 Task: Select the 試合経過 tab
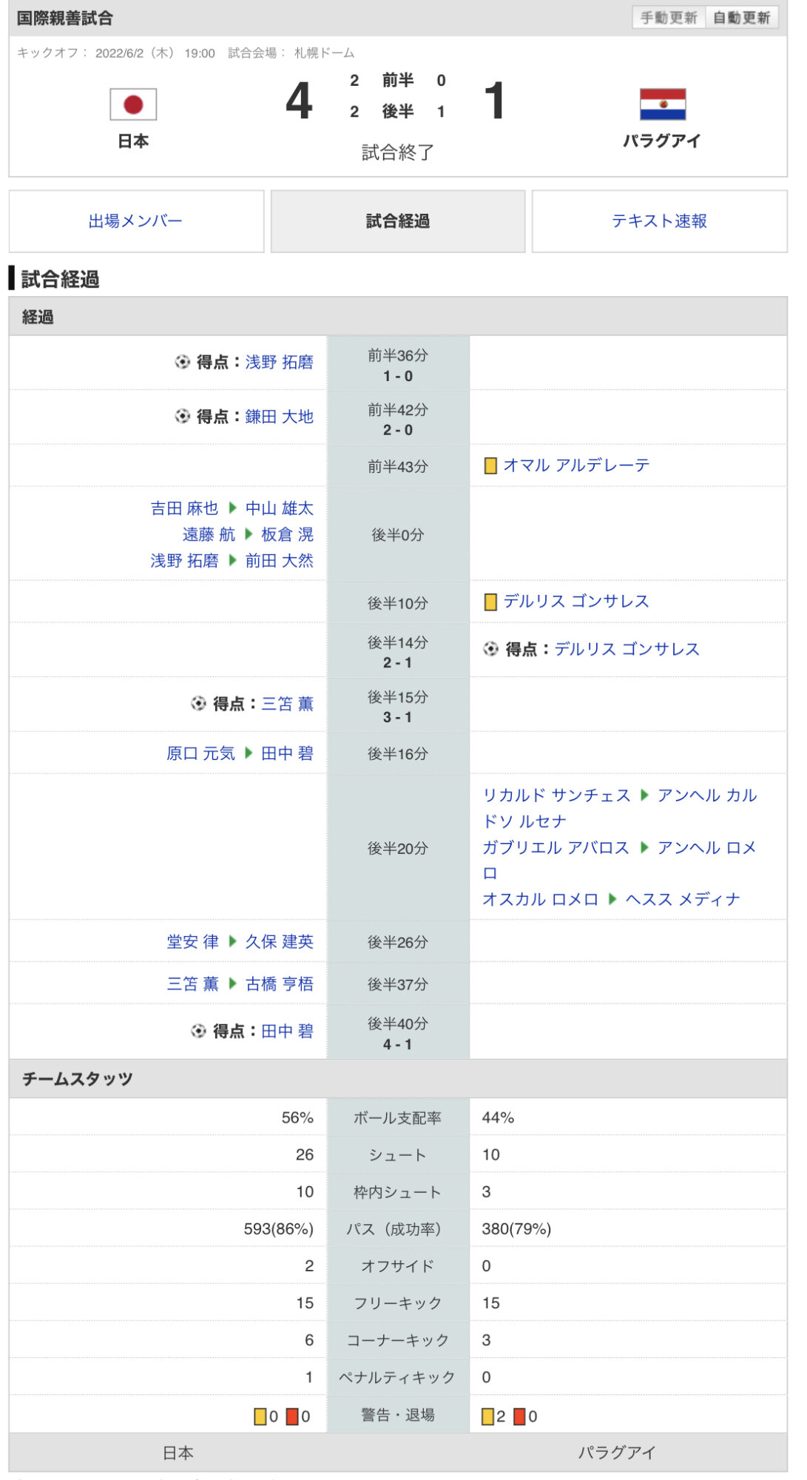pyautogui.click(x=398, y=221)
